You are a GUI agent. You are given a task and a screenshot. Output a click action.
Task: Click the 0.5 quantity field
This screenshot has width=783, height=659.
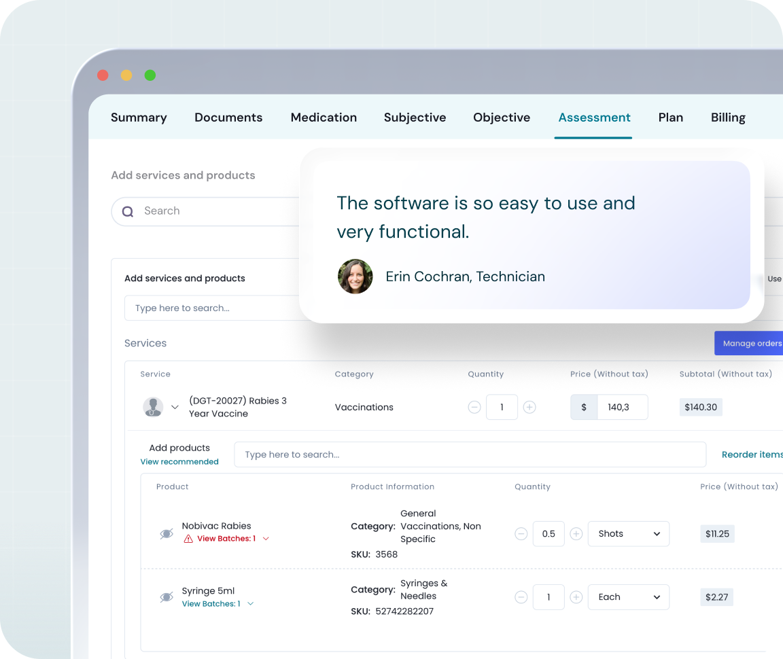pos(549,534)
